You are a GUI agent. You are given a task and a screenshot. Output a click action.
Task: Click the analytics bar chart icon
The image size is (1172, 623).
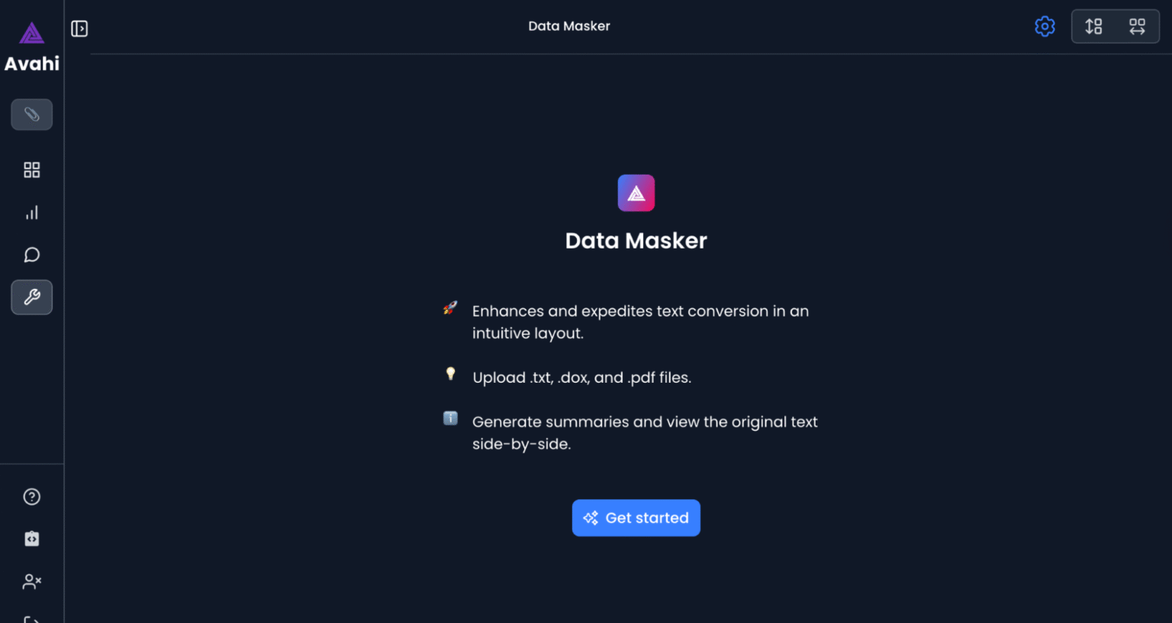pos(31,212)
